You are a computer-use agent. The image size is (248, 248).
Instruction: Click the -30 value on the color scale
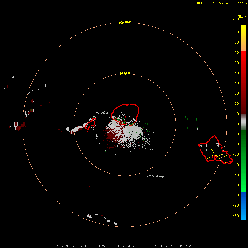[236, 155]
